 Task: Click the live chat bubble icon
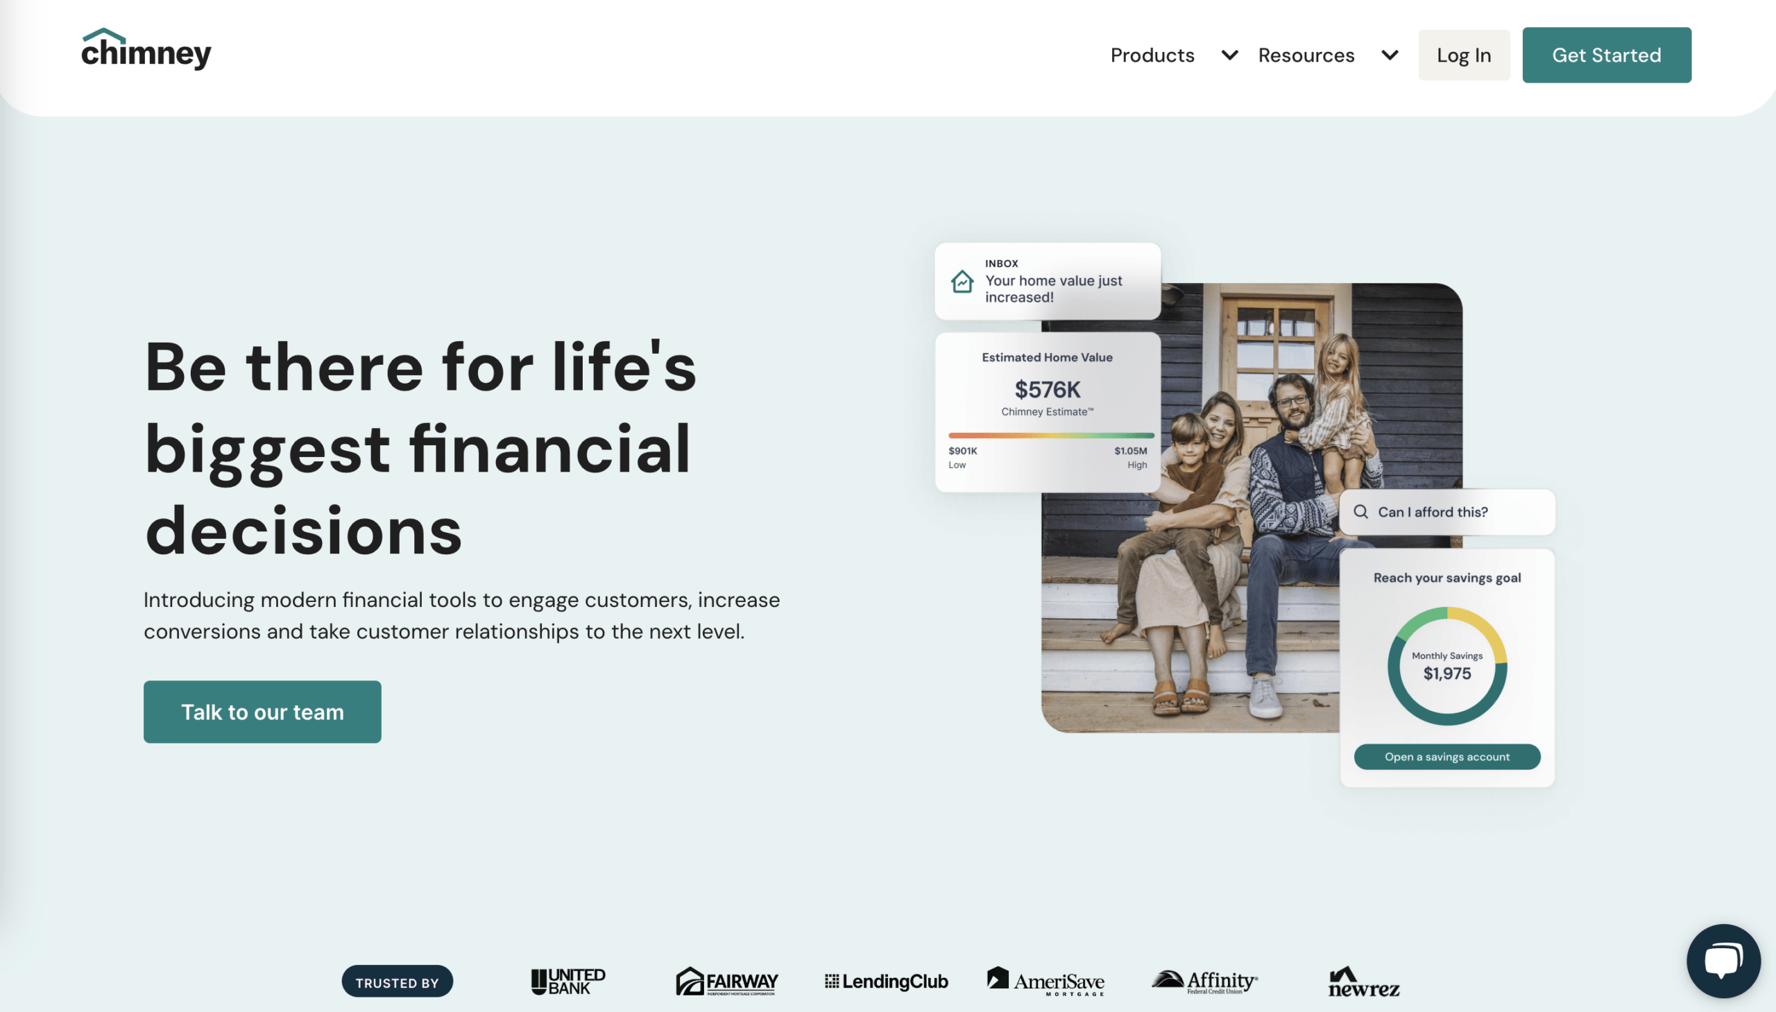(x=1723, y=959)
